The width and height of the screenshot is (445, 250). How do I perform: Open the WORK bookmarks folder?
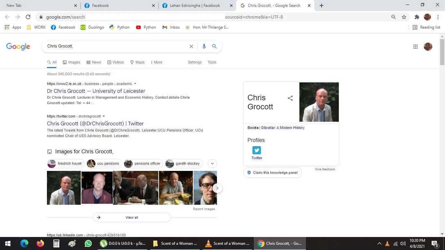point(36,27)
